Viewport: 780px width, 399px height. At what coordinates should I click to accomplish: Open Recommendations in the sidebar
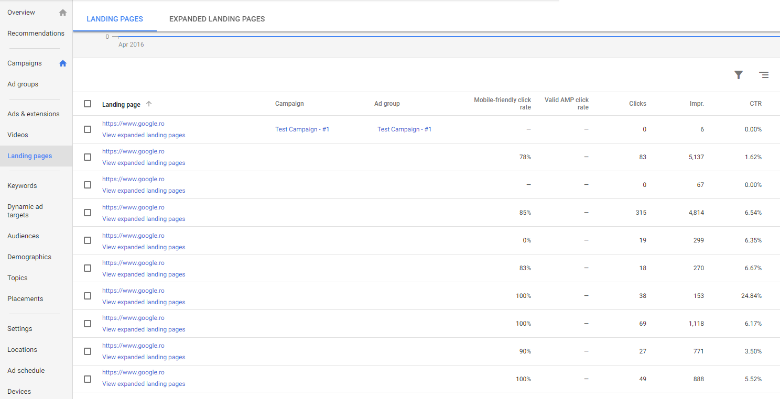pyautogui.click(x=36, y=34)
